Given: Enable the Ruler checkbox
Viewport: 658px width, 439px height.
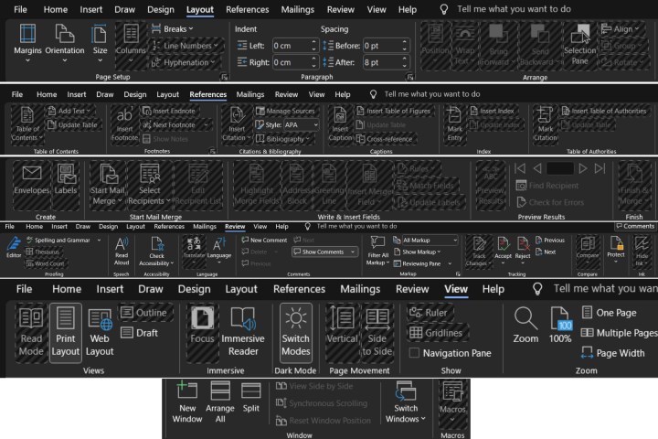Looking at the screenshot, I should [x=416, y=313].
